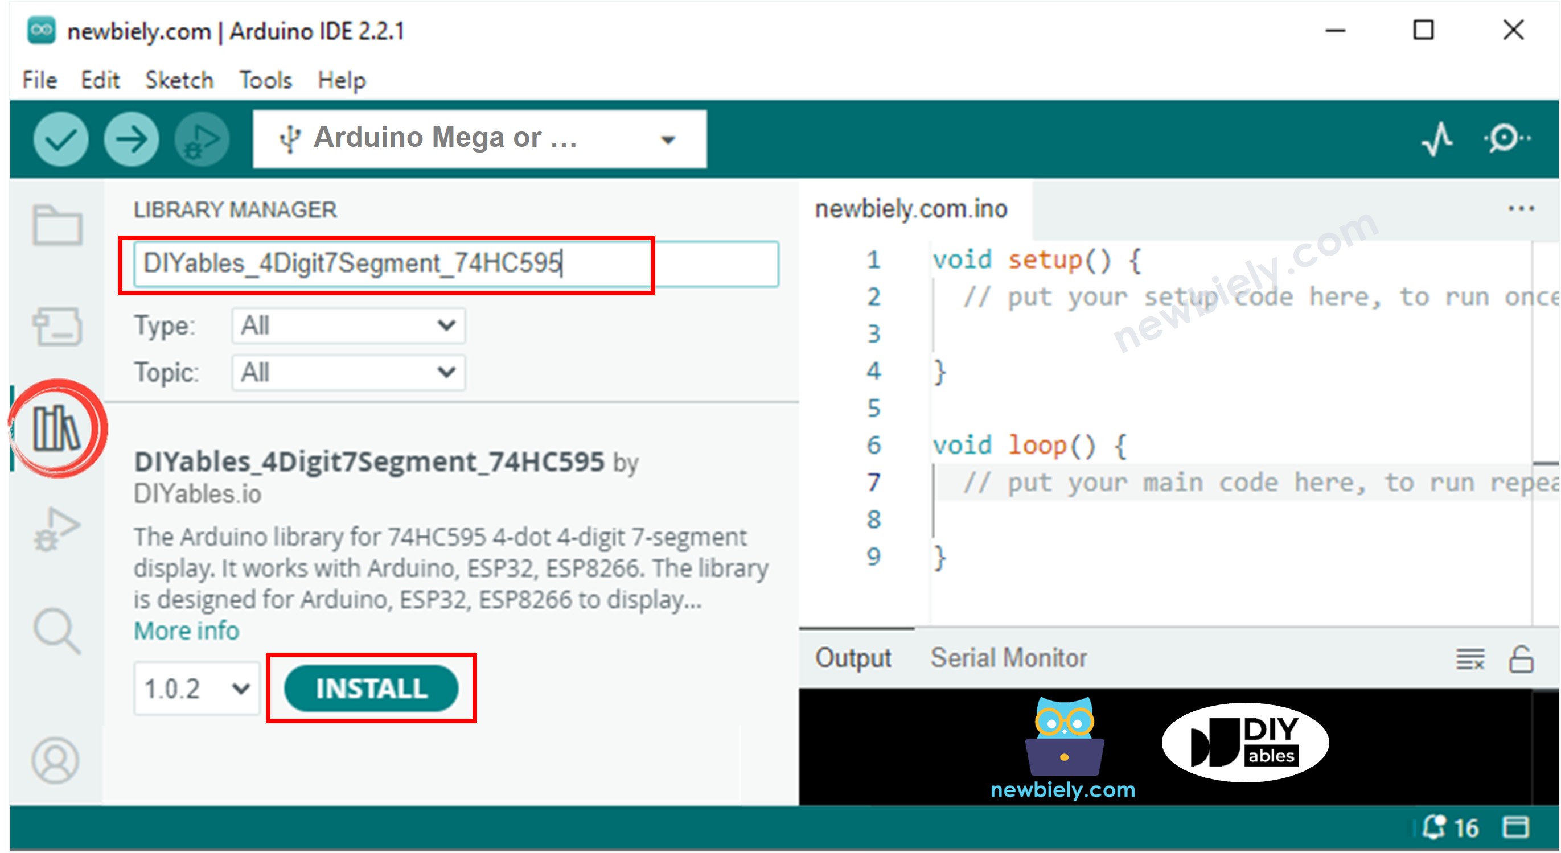Click the INSTALL button
The image size is (1561, 853).
pos(372,687)
